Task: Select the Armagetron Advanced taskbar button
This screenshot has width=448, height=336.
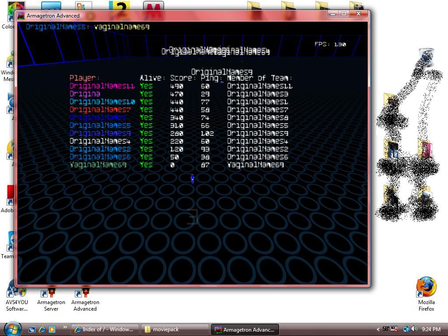Action: (245, 329)
